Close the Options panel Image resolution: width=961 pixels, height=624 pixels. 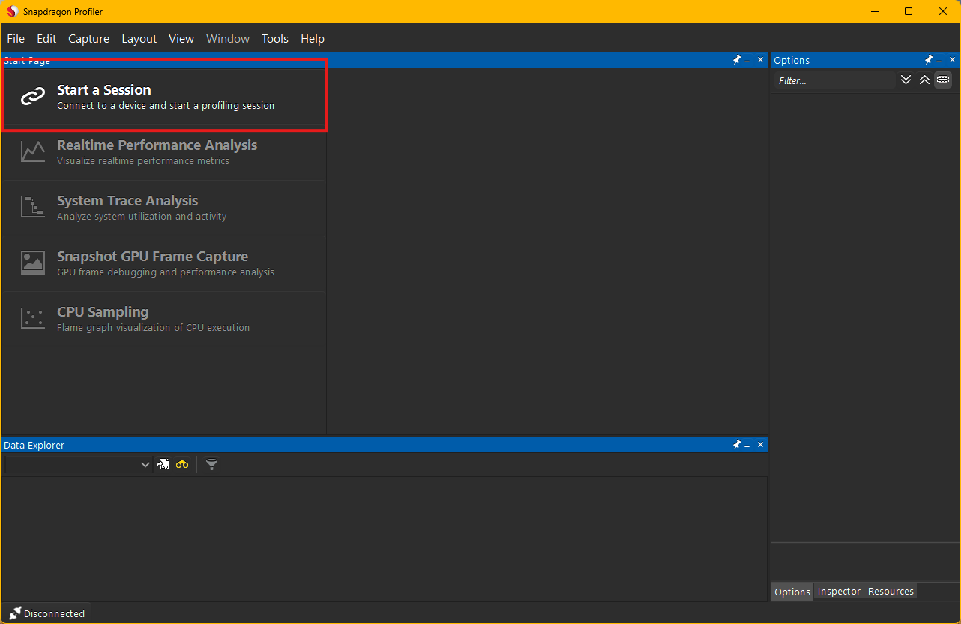coord(953,60)
